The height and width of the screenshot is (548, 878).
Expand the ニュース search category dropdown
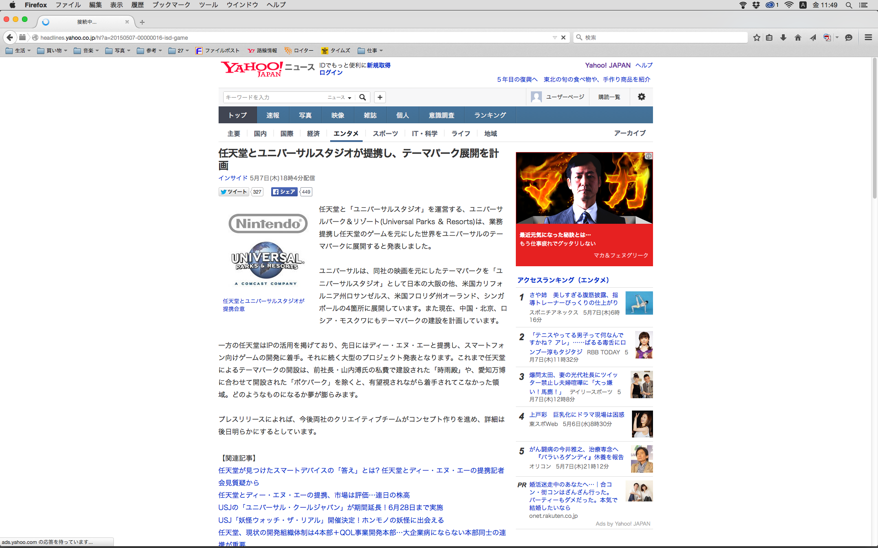click(339, 97)
